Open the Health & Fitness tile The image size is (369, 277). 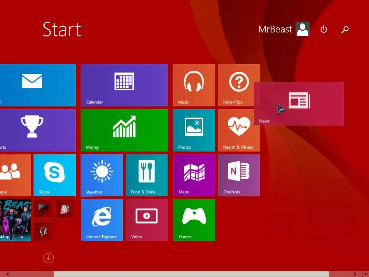[239, 130]
